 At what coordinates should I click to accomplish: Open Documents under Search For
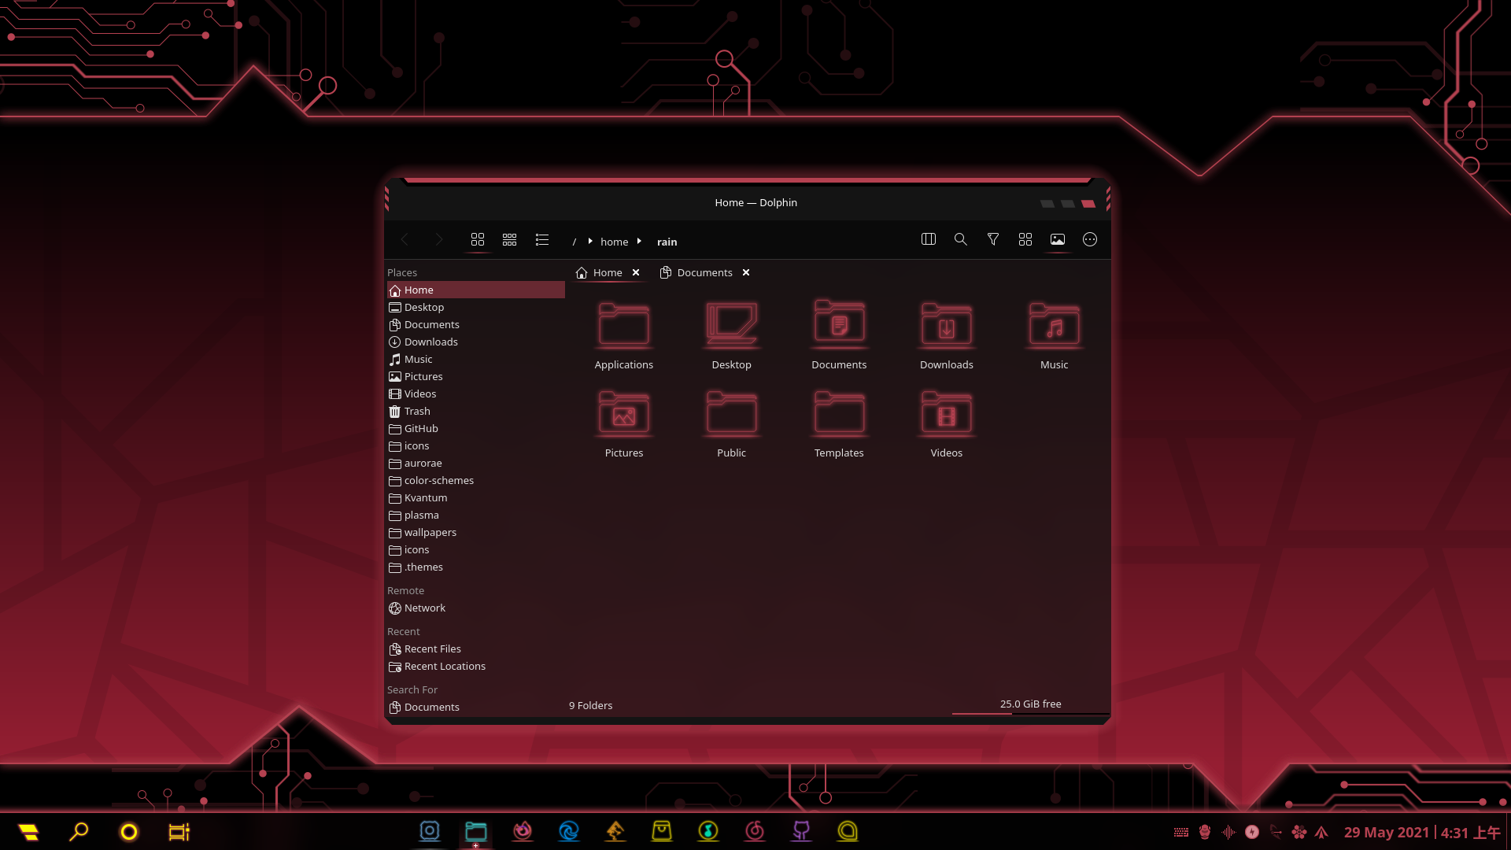476,707
